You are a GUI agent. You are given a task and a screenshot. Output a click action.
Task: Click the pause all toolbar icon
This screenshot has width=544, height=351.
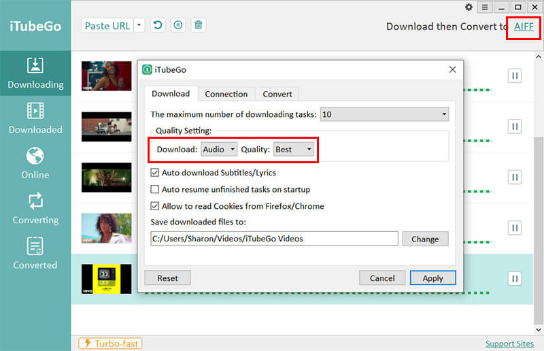coord(178,25)
